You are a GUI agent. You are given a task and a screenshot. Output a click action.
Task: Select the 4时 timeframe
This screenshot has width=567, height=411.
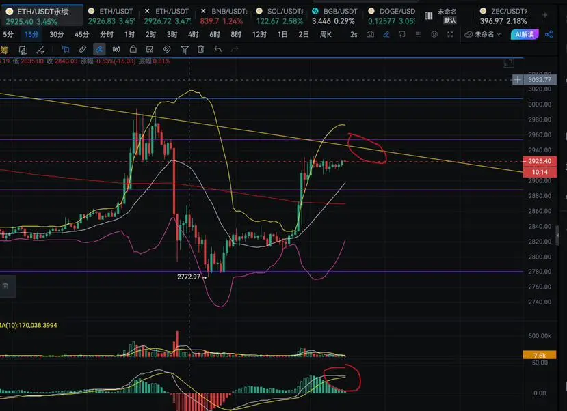pos(193,34)
